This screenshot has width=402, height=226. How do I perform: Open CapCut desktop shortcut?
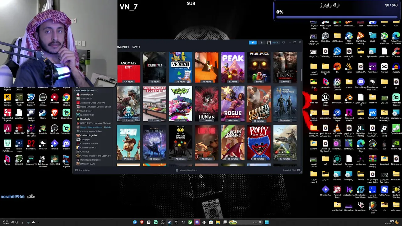(384, 68)
